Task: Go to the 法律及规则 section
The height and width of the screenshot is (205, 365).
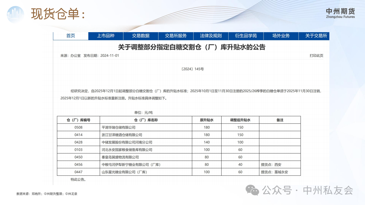Action: [x=211, y=36]
